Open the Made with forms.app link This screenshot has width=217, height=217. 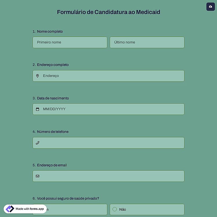[25, 209]
